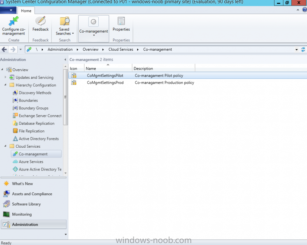
Task: Switch to the Home ribbon tab
Action: coord(26,10)
